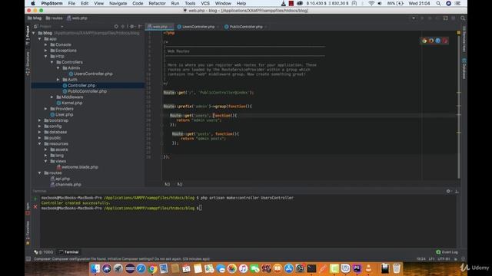Expand the Providers folder
This screenshot has width=492, height=276.
[x=46, y=109]
